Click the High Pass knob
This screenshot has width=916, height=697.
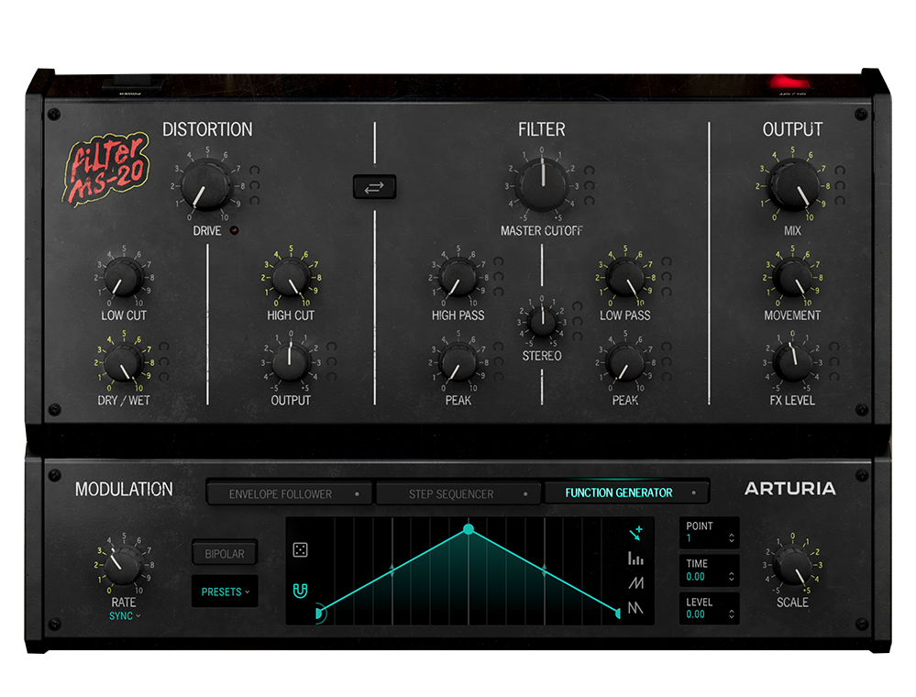point(458,278)
